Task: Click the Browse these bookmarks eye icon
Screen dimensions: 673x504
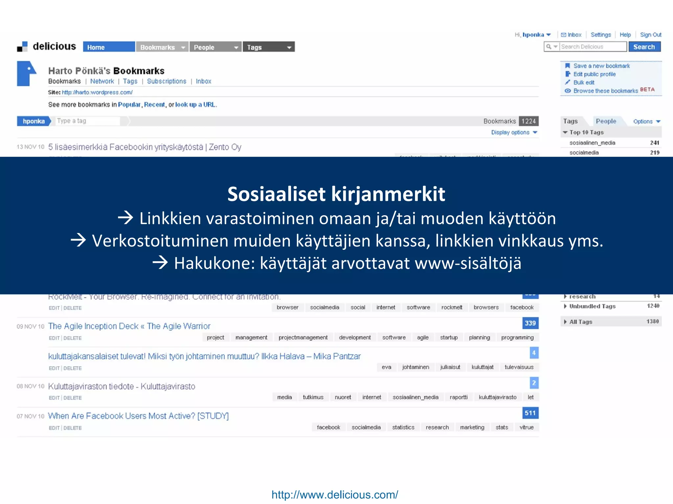Action: tap(568, 91)
